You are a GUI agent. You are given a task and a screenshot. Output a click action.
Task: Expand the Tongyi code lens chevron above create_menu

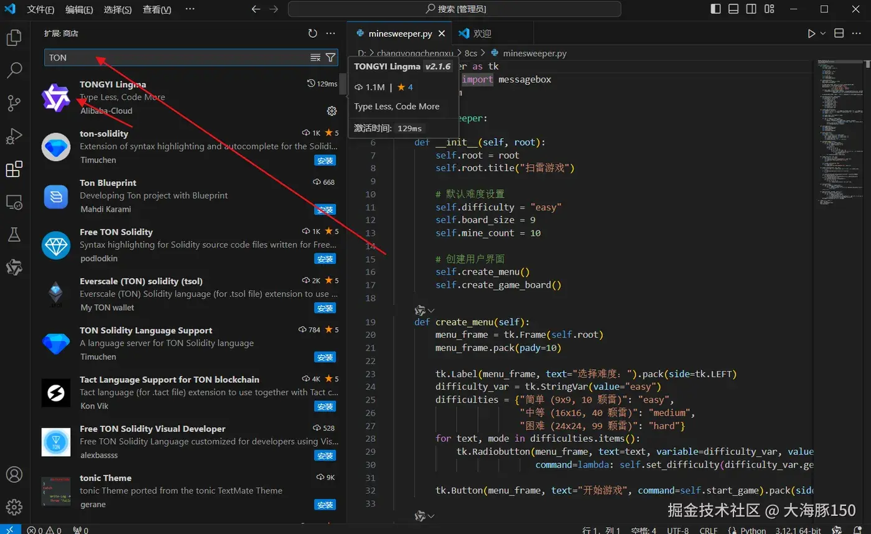pos(431,310)
